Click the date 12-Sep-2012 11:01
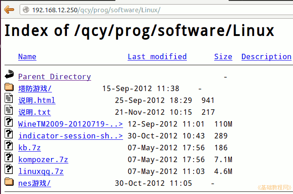 (166, 124)
